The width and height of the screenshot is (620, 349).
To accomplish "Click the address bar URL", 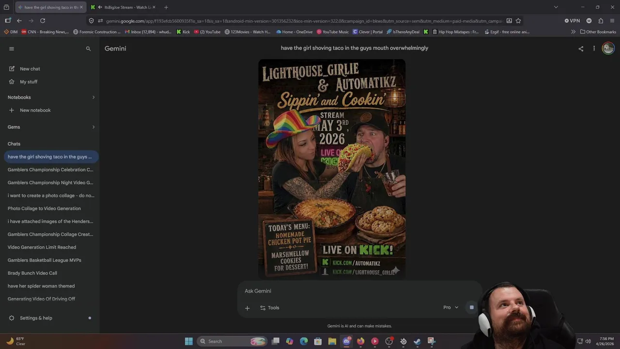I will click(304, 21).
